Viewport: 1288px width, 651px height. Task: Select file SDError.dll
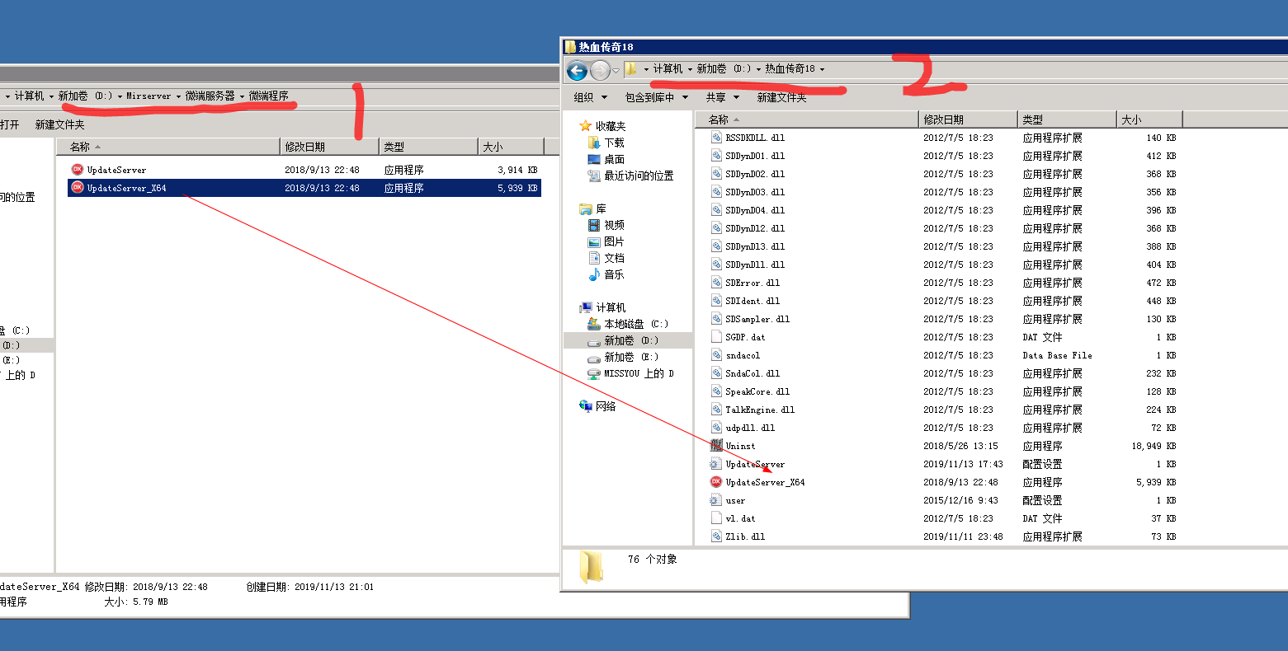[753, 283]
